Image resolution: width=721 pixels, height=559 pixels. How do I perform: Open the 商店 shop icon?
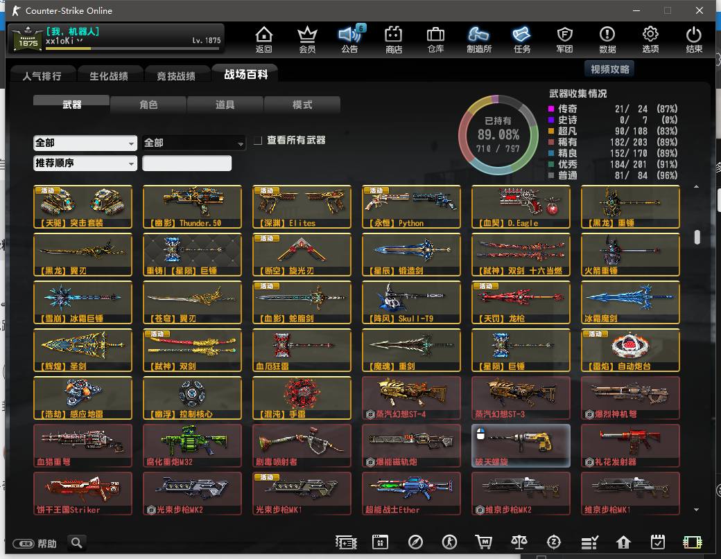(x=394, y=39)
